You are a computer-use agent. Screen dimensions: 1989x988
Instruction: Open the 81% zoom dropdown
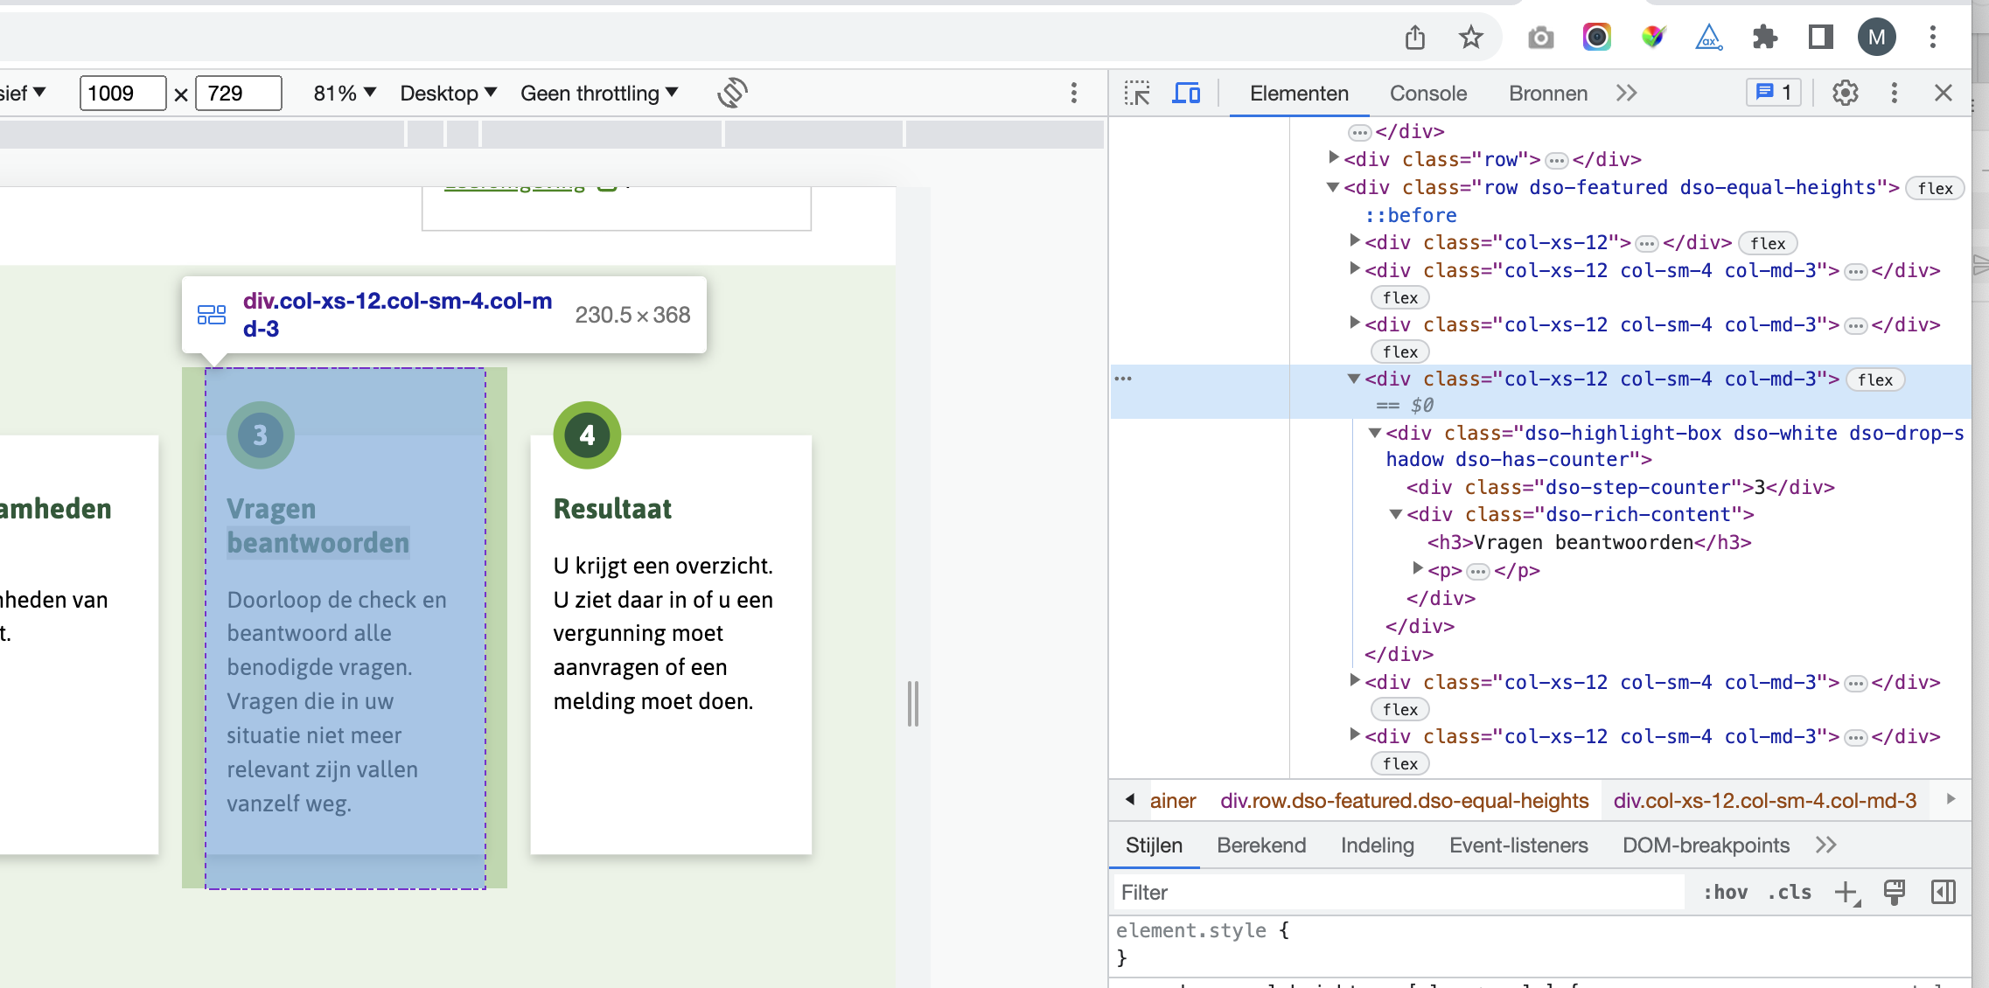(x=345, y=93)
